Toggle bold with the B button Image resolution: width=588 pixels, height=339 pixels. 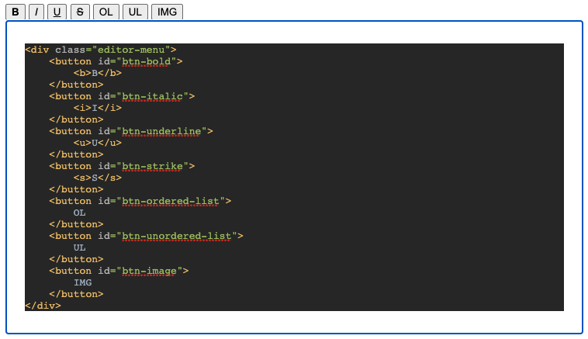pos(16,12)
